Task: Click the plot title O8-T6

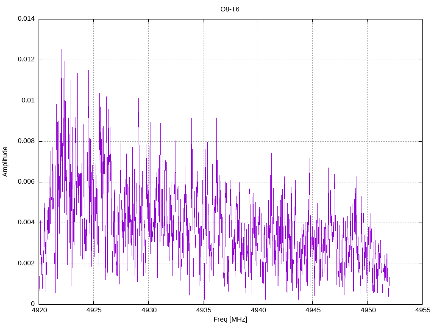Action: pos(230,9)
